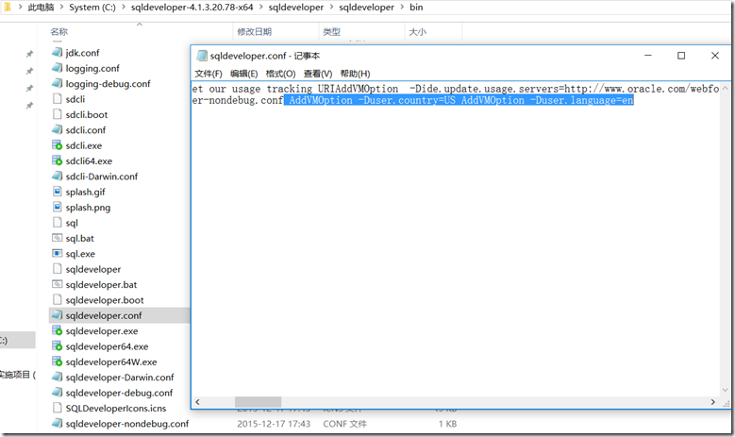Viewport: 735px width, 437px height.
Task: Click Notepad horizontal scrollbar left arrow
Action: 198,402
